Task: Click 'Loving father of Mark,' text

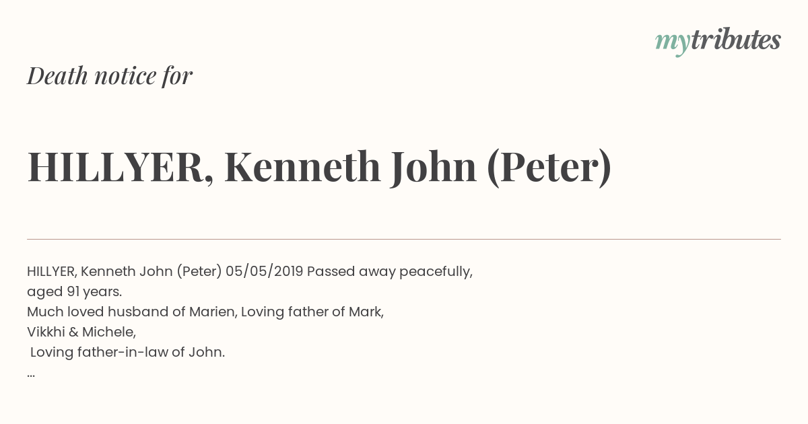Action: point(312,312)
